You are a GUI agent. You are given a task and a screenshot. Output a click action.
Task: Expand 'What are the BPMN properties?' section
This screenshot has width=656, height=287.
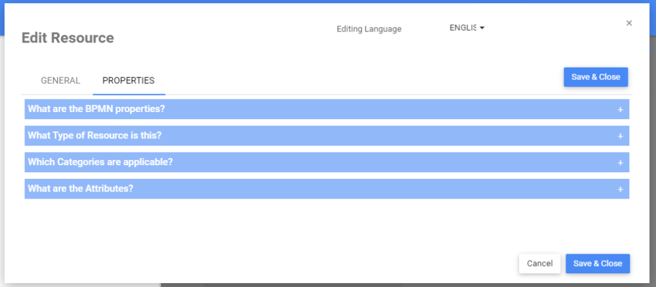(96, 109)
